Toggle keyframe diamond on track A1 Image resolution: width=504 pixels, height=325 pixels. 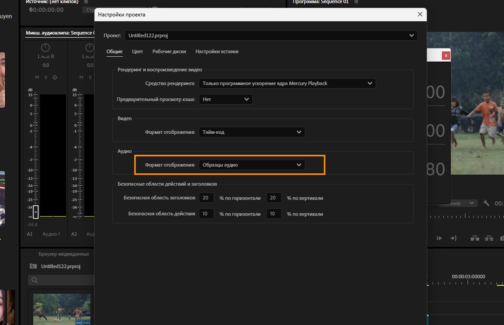click(x=55, y=77)
